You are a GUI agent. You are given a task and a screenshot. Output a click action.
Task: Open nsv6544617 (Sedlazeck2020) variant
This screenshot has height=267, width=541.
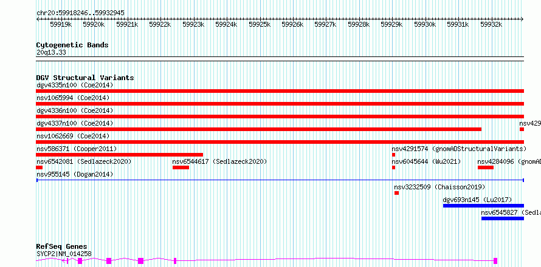[x=220, y=161]
